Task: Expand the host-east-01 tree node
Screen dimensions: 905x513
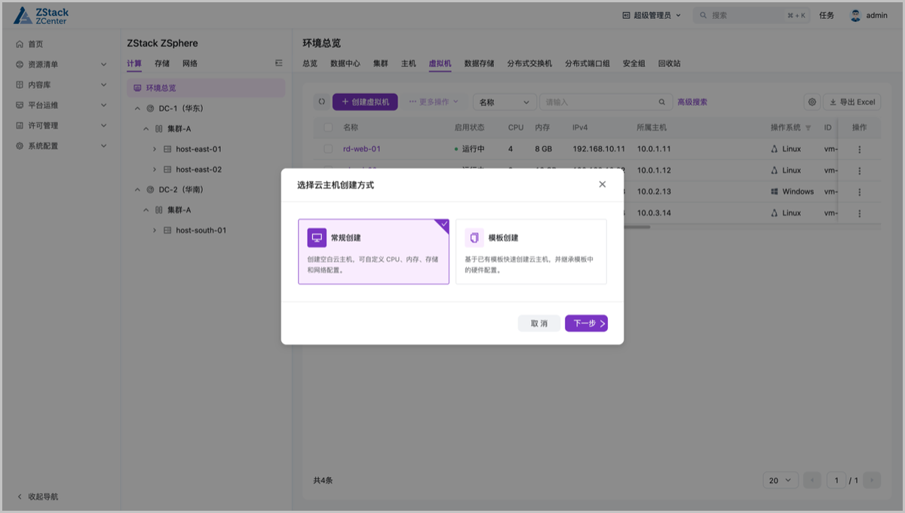Action: pyautogui.click(x=155, y=149)
